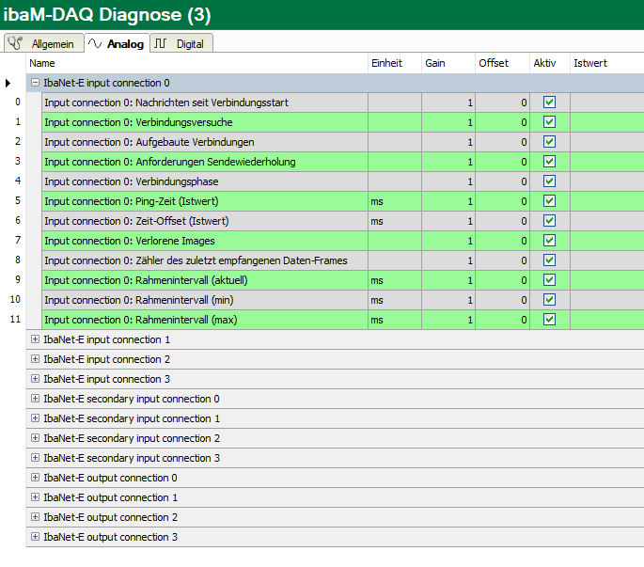
Task: Click Gain cell of Verbindungsversuche row
Action: point(448,122)
